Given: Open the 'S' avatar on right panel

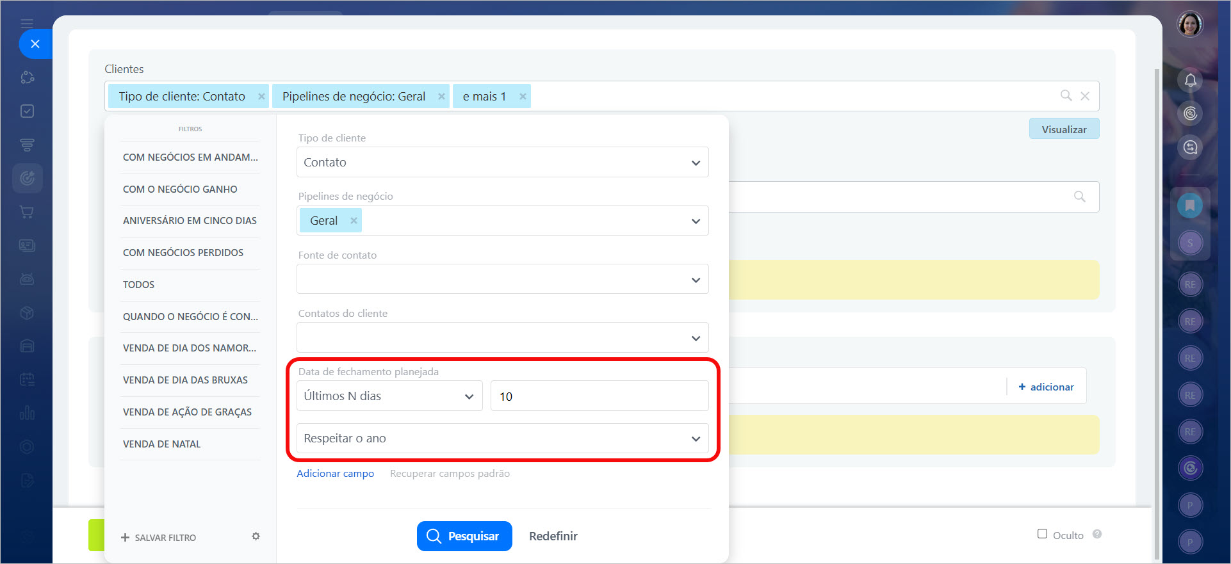Looking at the screenshot, I should pyautogui.click(x=1190, y=243).
